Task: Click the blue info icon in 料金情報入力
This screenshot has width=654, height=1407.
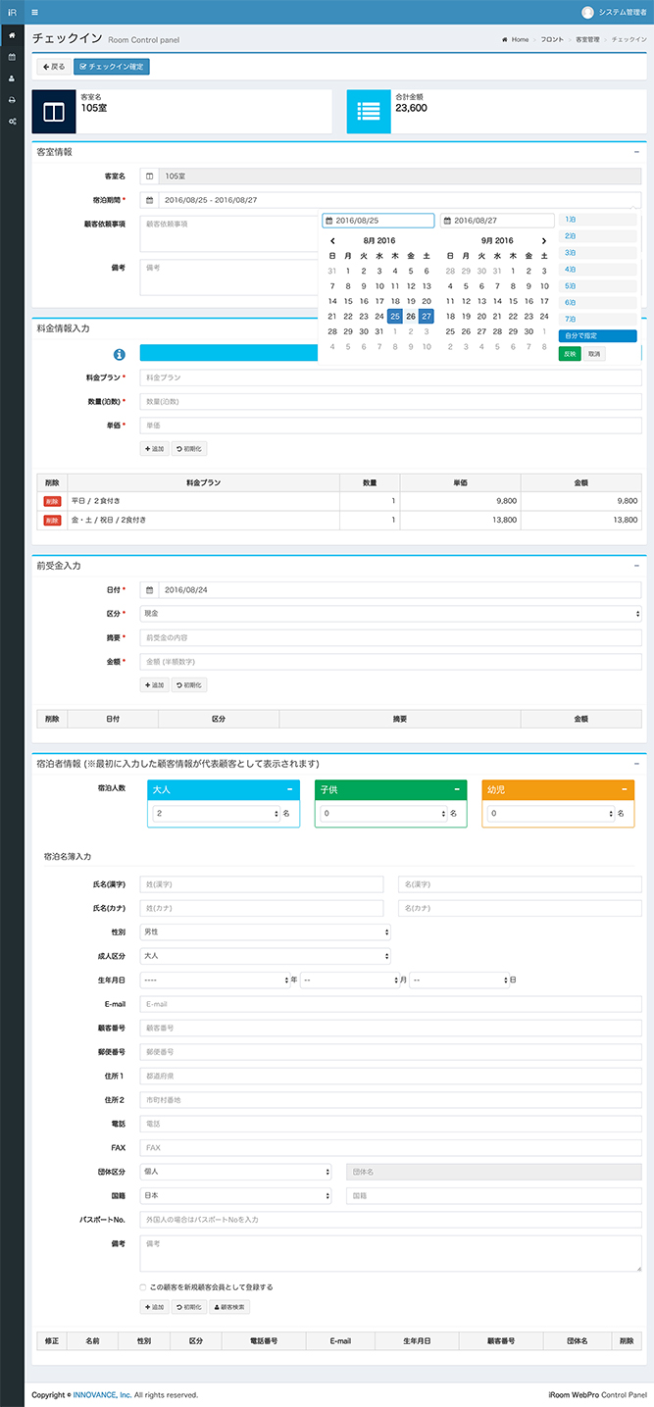Action: (119, 354)
